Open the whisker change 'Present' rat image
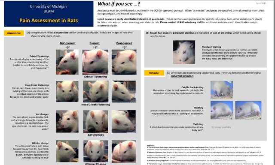 point(96,151)
